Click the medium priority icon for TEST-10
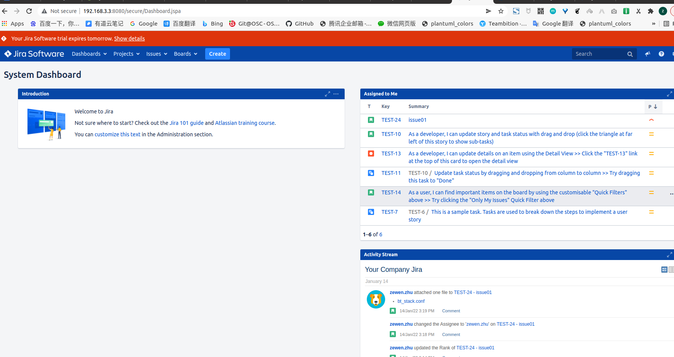Image resolution: width=674 pixels, height=357 pixels. click(x=651, y=134)
